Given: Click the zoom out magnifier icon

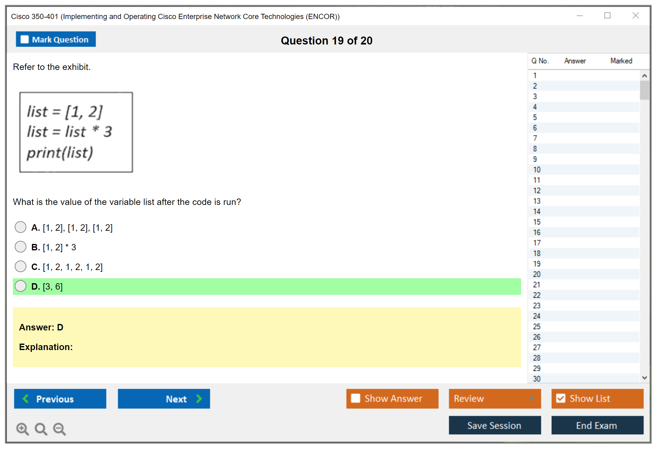Looking at the screenshot, I should pos(59,429).
